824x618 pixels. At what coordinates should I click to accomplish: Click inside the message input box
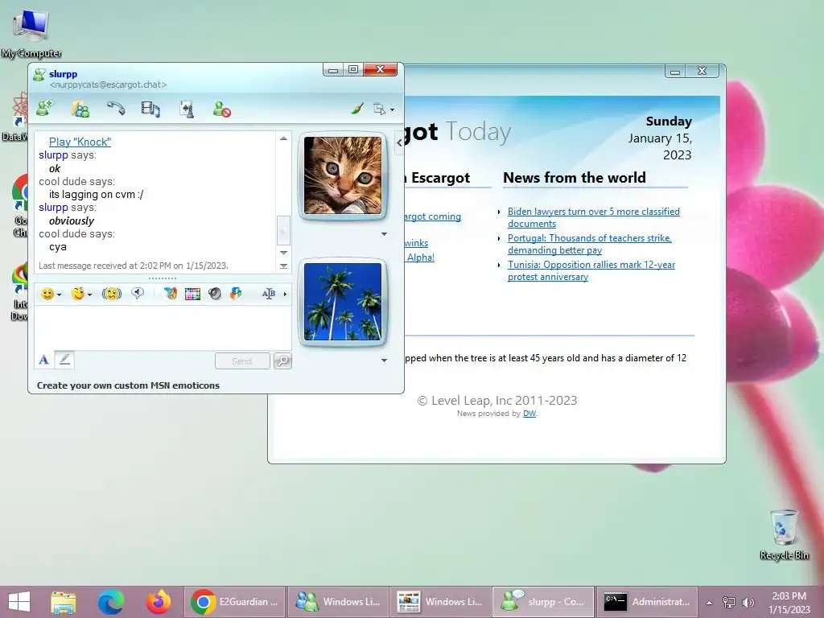click(x=163, y=328)
